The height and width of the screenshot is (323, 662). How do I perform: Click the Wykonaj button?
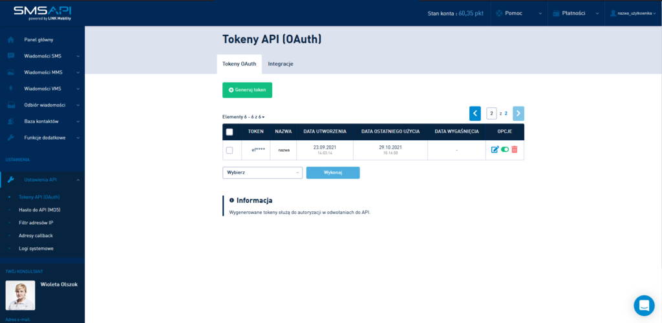333,172
